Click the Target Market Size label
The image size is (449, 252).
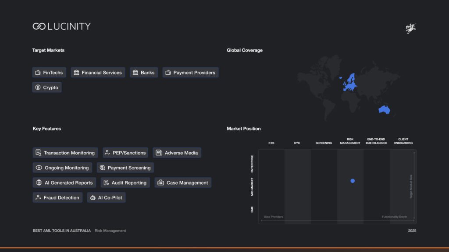411,186
